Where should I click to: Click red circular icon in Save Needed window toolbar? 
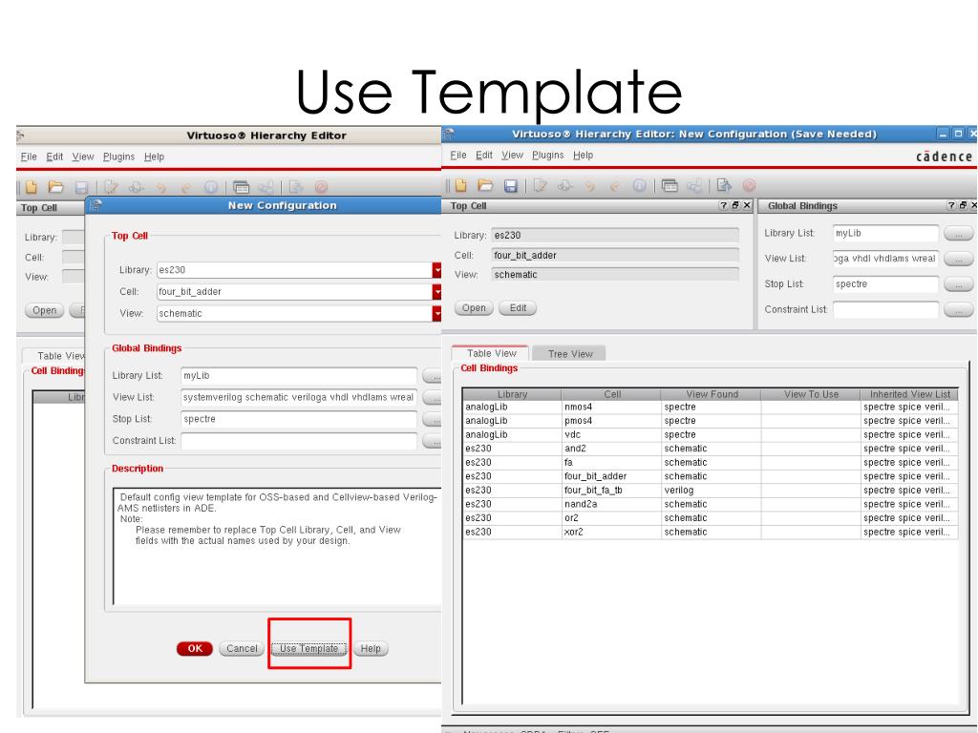pos(749,185)
